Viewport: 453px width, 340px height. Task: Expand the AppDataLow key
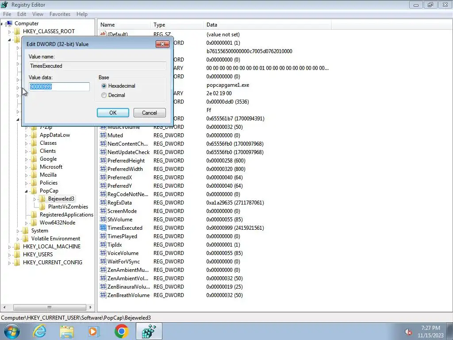[x=26, y=135]
